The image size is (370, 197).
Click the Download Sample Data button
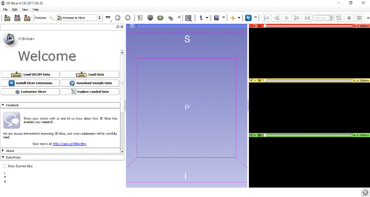pos(90,83)
